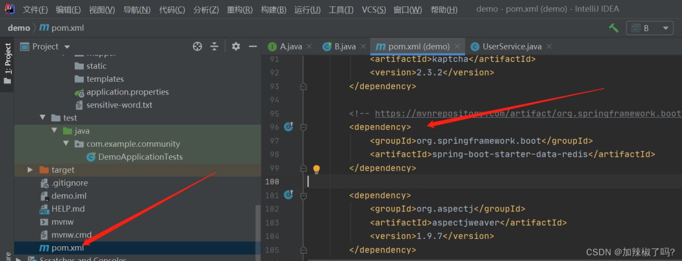Click the green Build hammer icon

613,28
